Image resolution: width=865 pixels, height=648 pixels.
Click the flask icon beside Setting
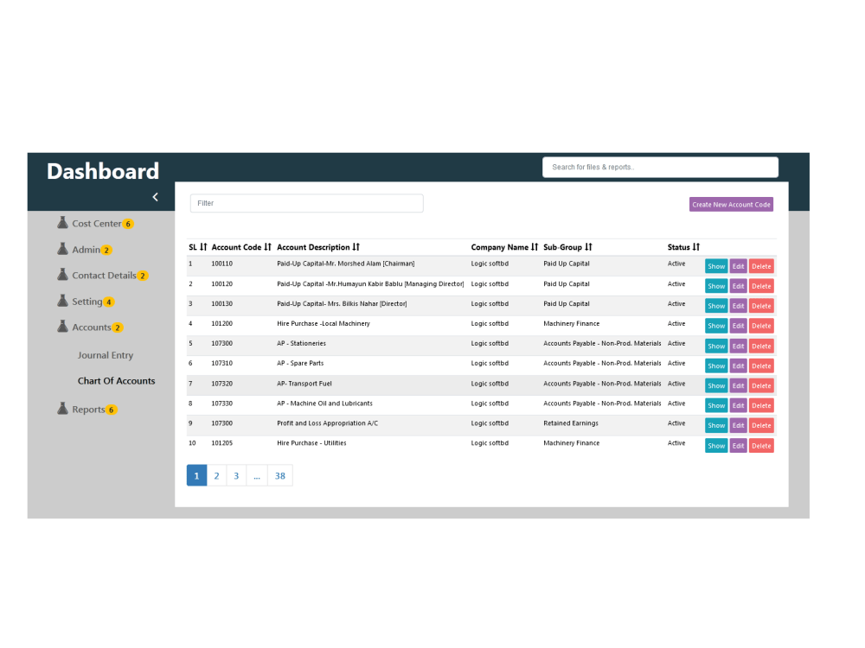point(63,301)
